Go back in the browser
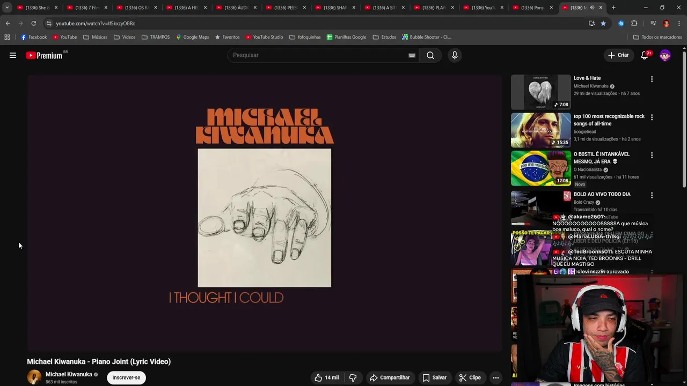Image resolution: width=687 pixels, height=386 pixels. 8,23
